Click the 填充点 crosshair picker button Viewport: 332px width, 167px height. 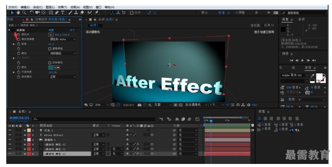click(51, 35)
